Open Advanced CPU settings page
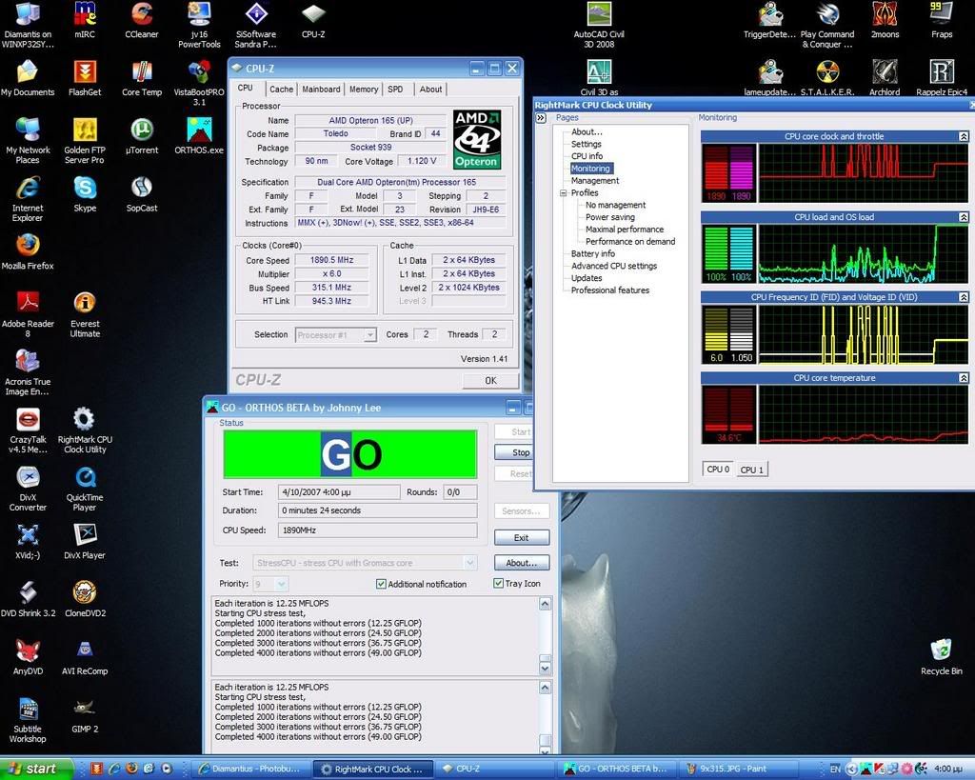975x780 pixels. click(x=614, y=266)
